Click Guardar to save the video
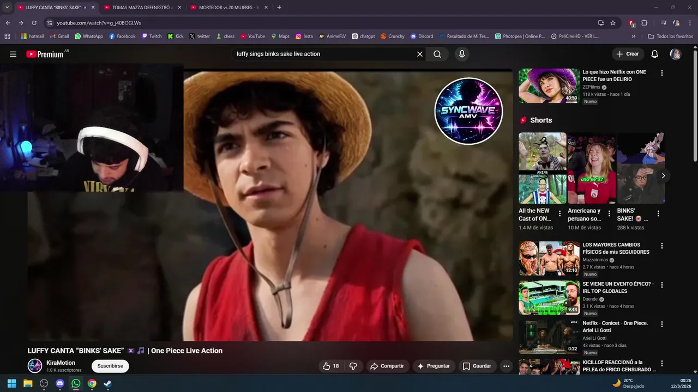Screen dimensions: 698x392 pyautogui.click(x=477, y=366)
